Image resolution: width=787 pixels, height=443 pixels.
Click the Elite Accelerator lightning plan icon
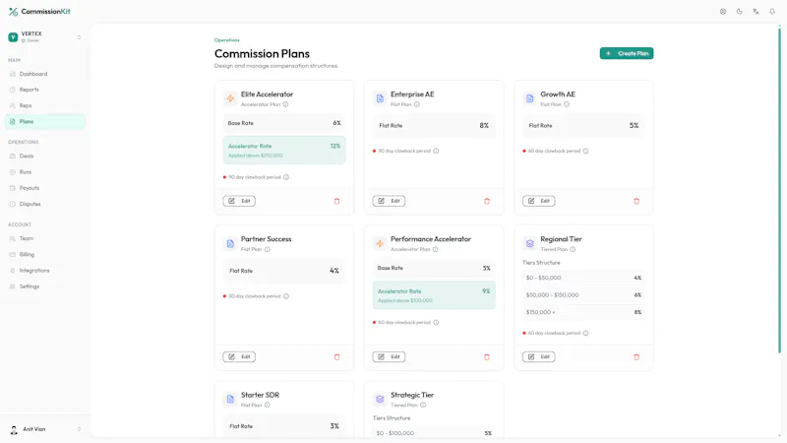pos(230,98)
